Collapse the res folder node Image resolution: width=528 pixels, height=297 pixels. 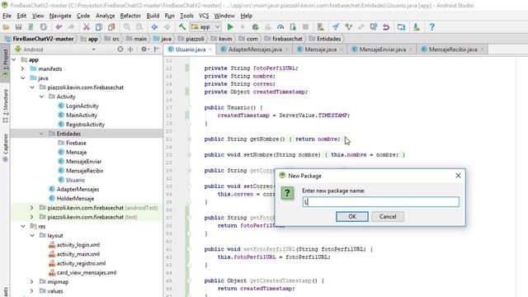pyautogui.click(x=23, y=226)
